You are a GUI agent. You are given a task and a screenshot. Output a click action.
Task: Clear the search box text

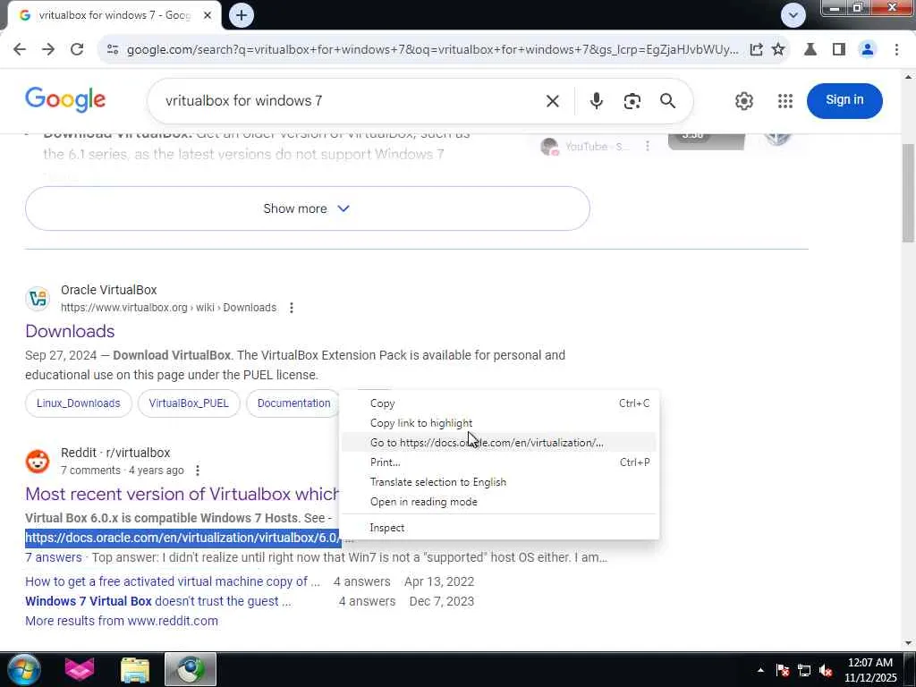(552, 101)
